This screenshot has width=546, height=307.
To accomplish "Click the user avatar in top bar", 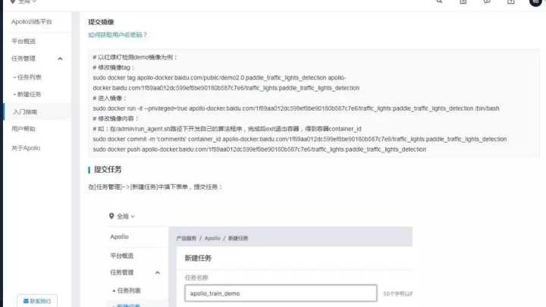I will tap(535, 2).
